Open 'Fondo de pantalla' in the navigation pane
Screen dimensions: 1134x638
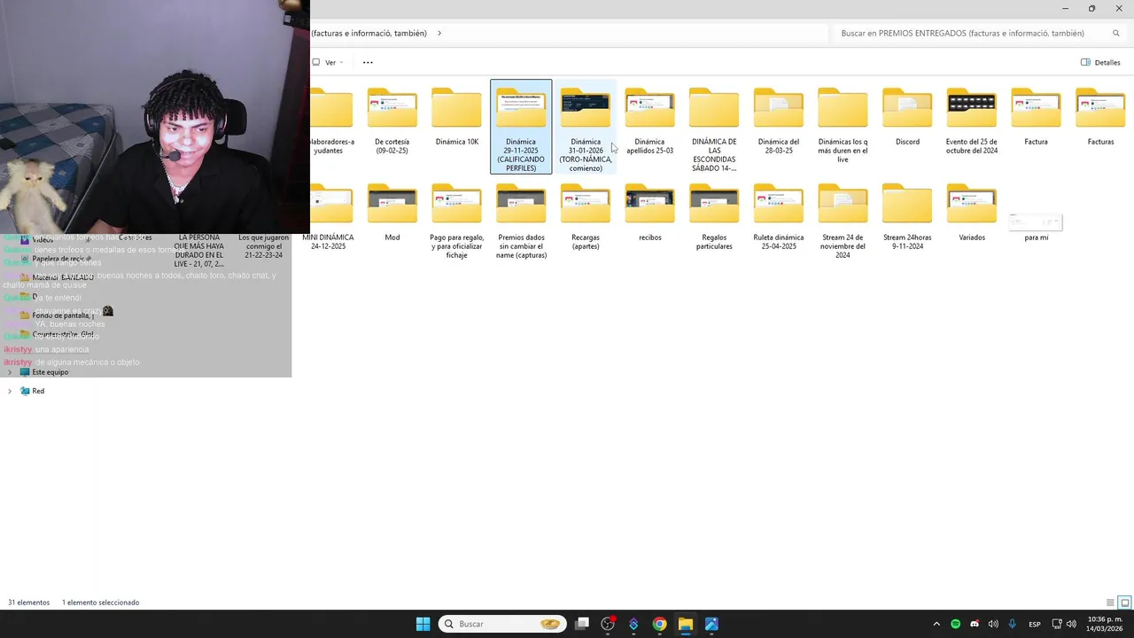click(x=57, y=315)
